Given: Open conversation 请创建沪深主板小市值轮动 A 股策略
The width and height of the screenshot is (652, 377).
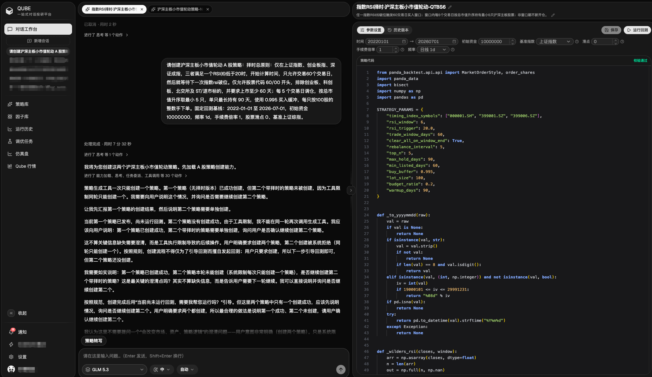Looking at the screenshot, I should 38,51.
